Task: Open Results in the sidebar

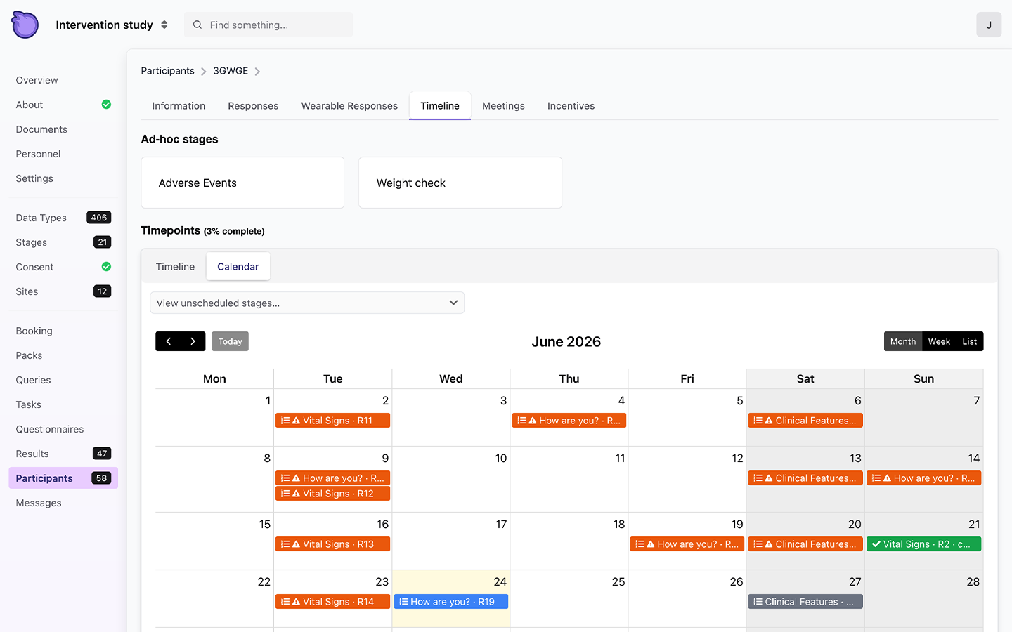Action: click(x=32, y=454)
